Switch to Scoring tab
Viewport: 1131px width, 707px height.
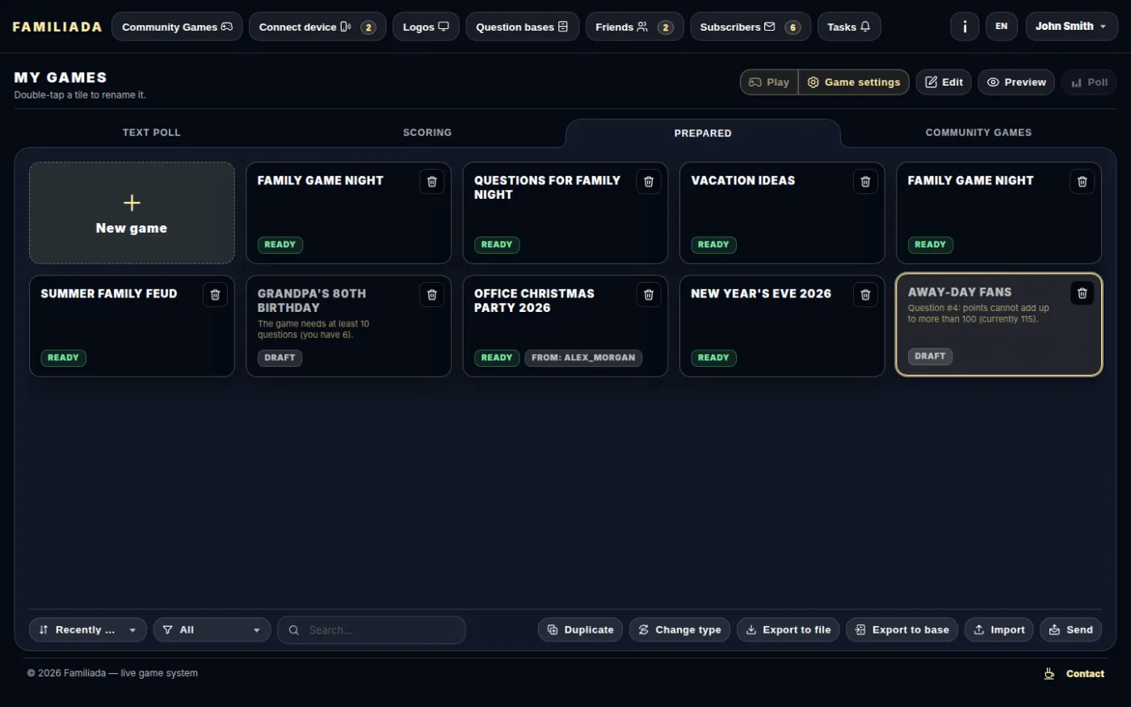click(x=427, y=133)
